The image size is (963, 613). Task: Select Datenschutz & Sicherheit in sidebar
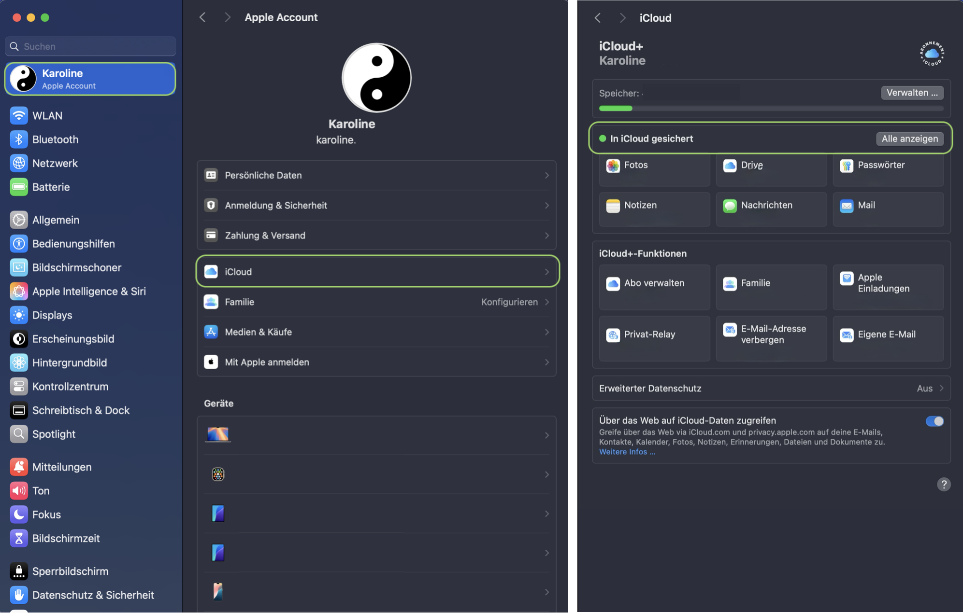(93, 595)
